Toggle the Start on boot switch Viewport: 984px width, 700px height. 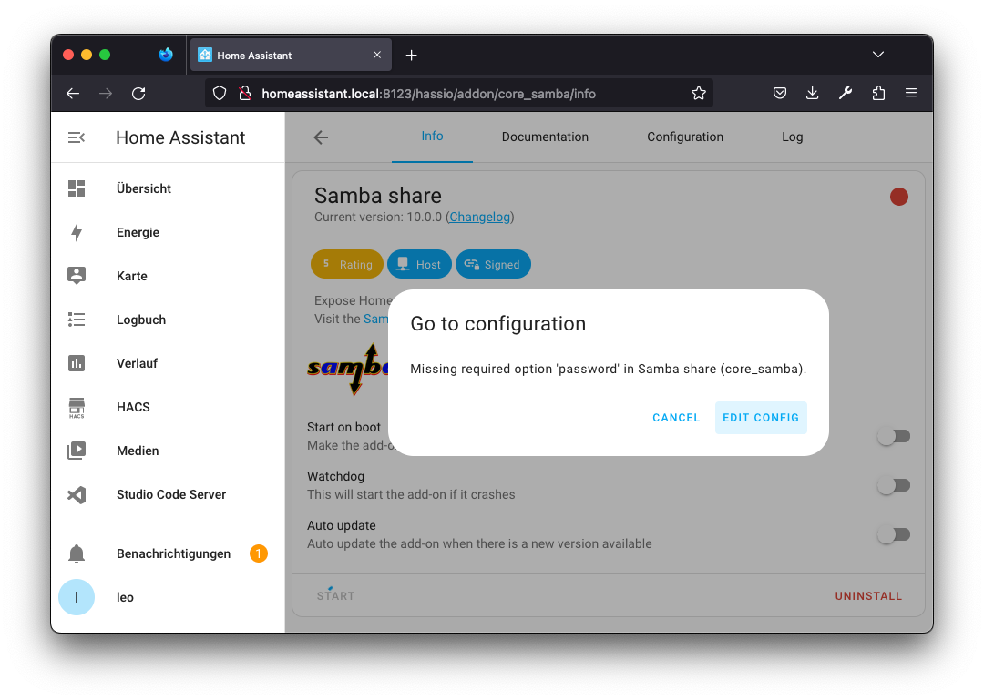[x=895, y=436]
